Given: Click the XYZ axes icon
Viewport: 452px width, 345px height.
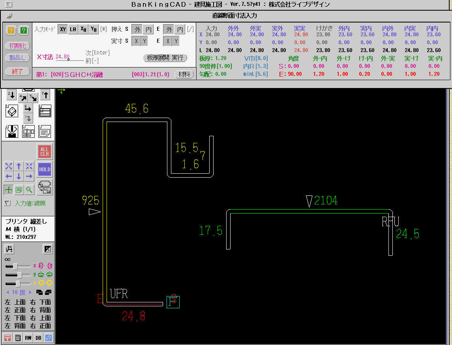Looking at the screenshot, I should [9, 249].
